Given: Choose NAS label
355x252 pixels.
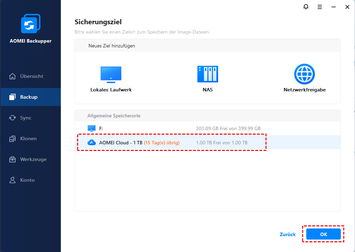Looking at the screenshot, I should [208, 90].
